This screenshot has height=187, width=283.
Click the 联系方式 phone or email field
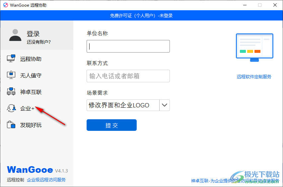pyautogui.click(x=128, y=76)
